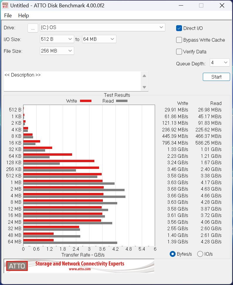
Task: Expand the Queue Depth dropdown
Action: [220, 62]
